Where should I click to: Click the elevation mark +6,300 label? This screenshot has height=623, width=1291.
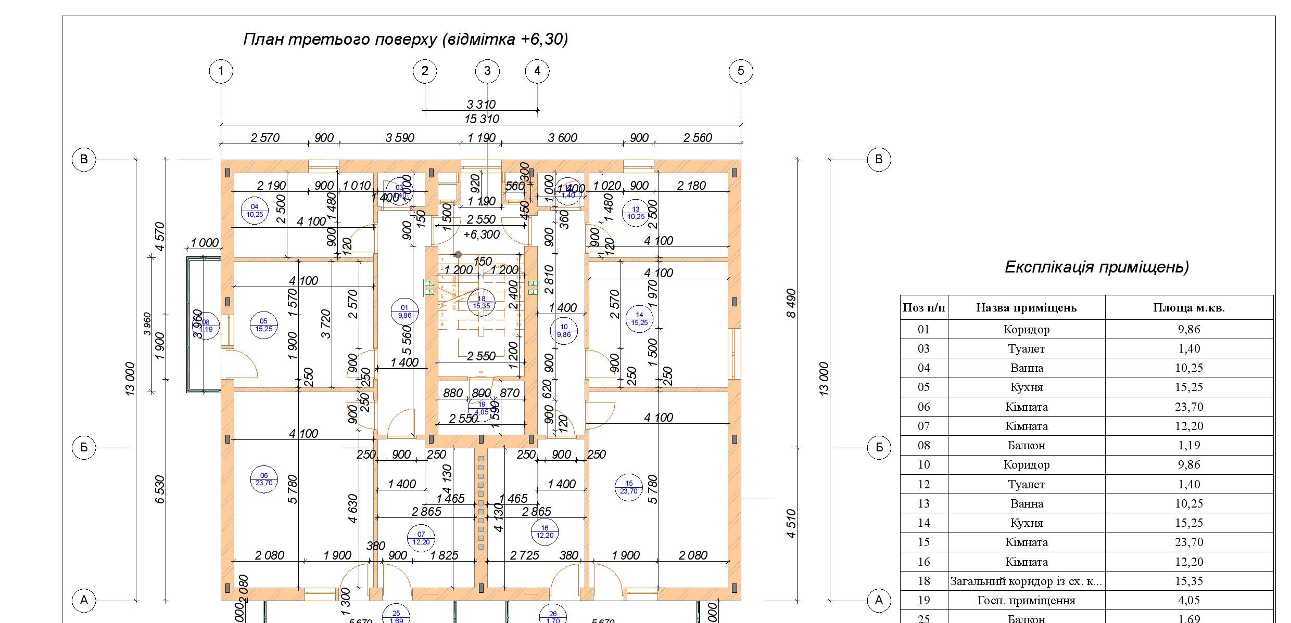(x=482, y=235)
